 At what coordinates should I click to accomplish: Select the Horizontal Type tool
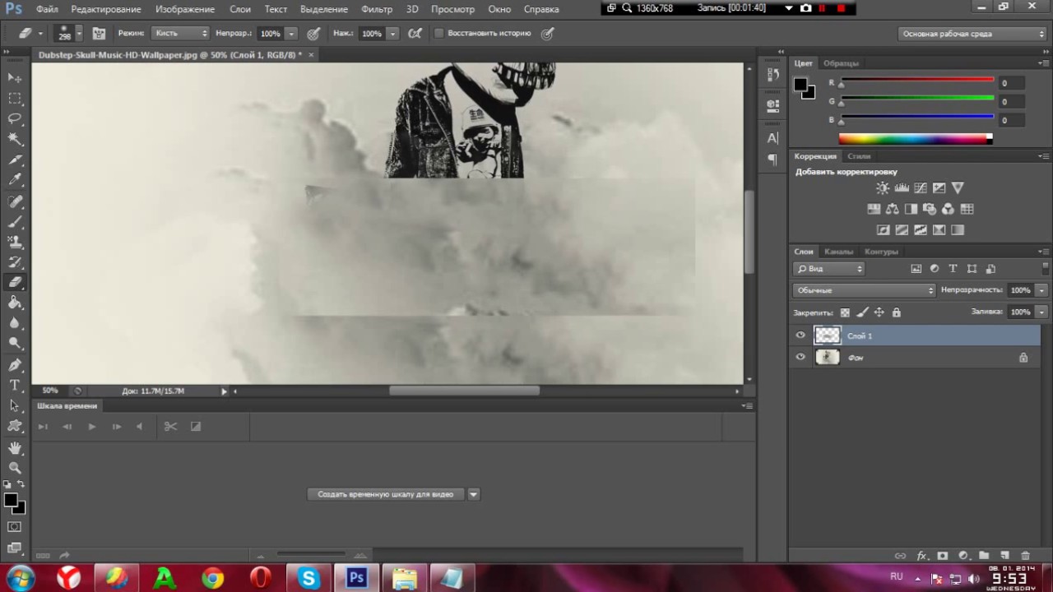tap(15, 385)
